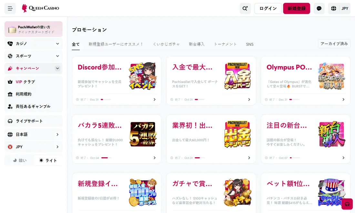Select the 新規登録ユーザーにオススメ！ tab
355x213 pixels.
tap(116, 44)
